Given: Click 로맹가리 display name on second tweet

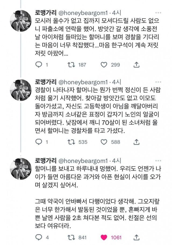Looking at the screenshot, I should (46, 82).
